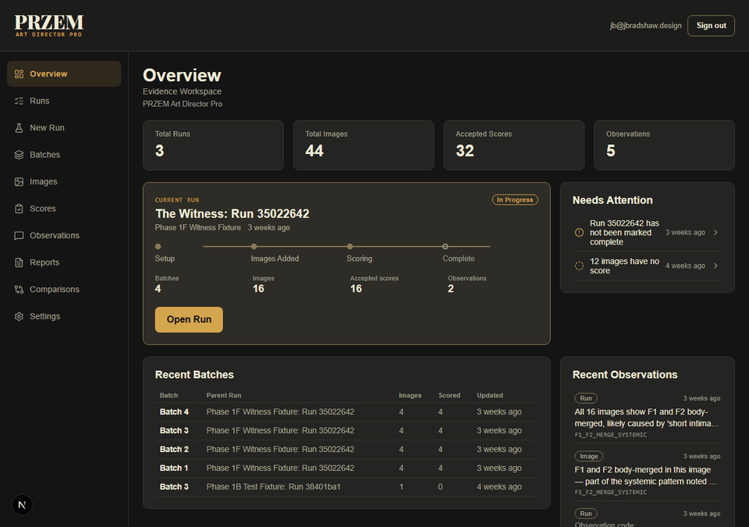Click the Observations speech bubble icon
749x527 pixels.
[x=19, y=235]
